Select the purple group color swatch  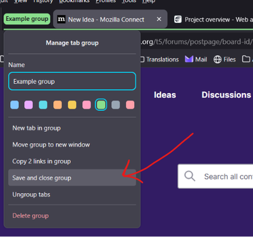pos(28,105)
